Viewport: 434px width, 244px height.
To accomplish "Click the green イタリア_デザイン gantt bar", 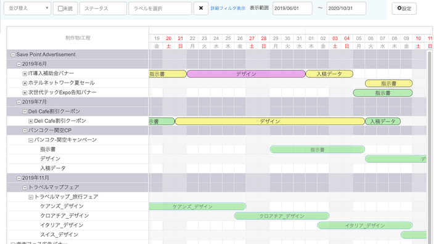I will 365,226.
